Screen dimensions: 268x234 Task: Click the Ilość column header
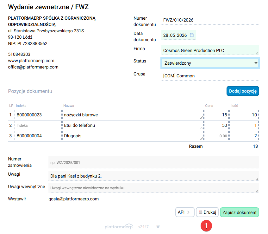click(234, 106)
